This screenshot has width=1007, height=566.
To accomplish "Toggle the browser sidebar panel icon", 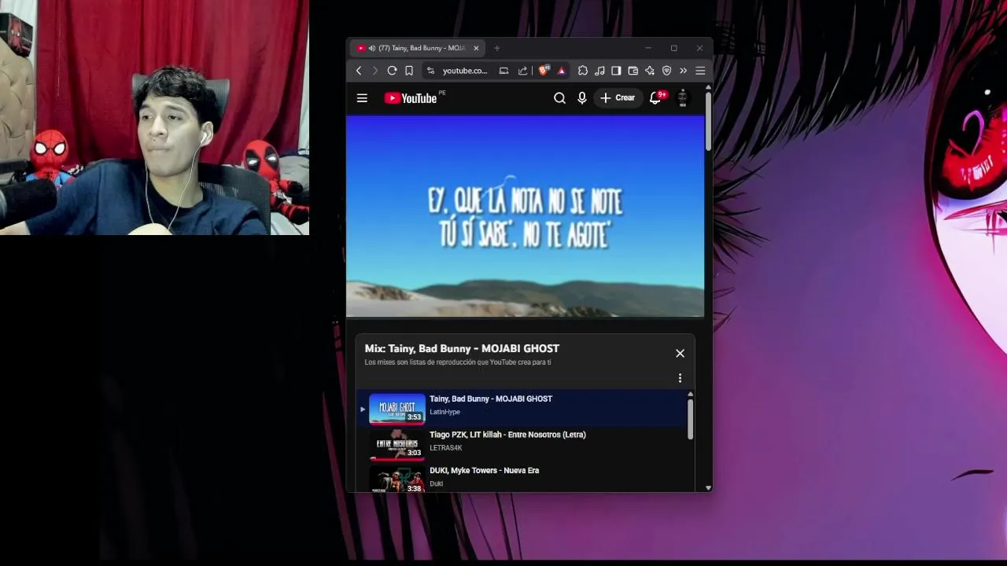I will (616, 71).
